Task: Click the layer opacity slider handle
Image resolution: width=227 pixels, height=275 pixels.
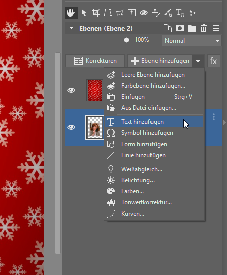Action: coord(126,40)
